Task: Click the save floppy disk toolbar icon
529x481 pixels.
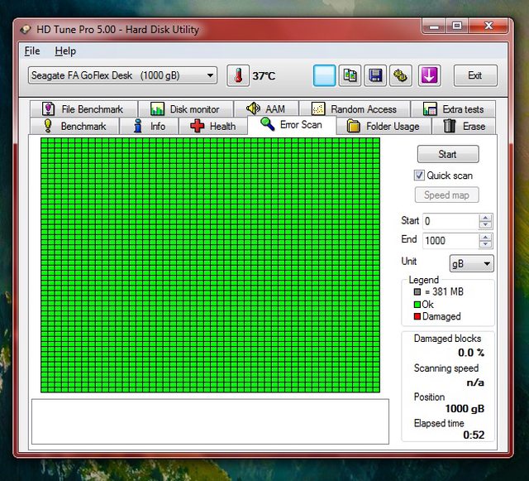Action: pyautogui.click(x=375, y=75)
